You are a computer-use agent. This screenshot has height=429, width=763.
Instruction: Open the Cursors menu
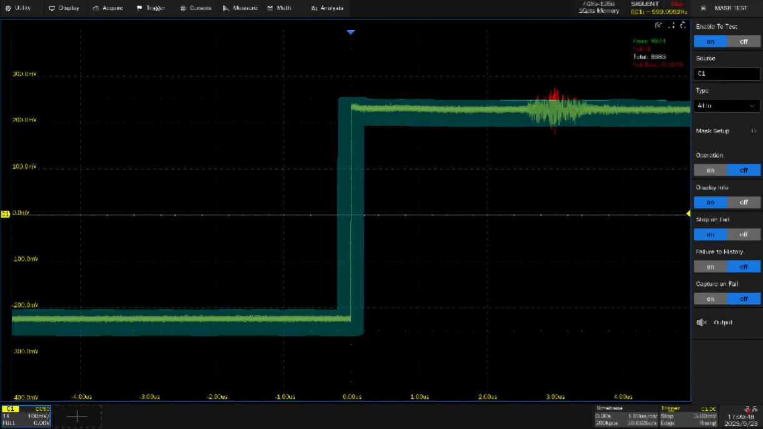coord(196,8)
